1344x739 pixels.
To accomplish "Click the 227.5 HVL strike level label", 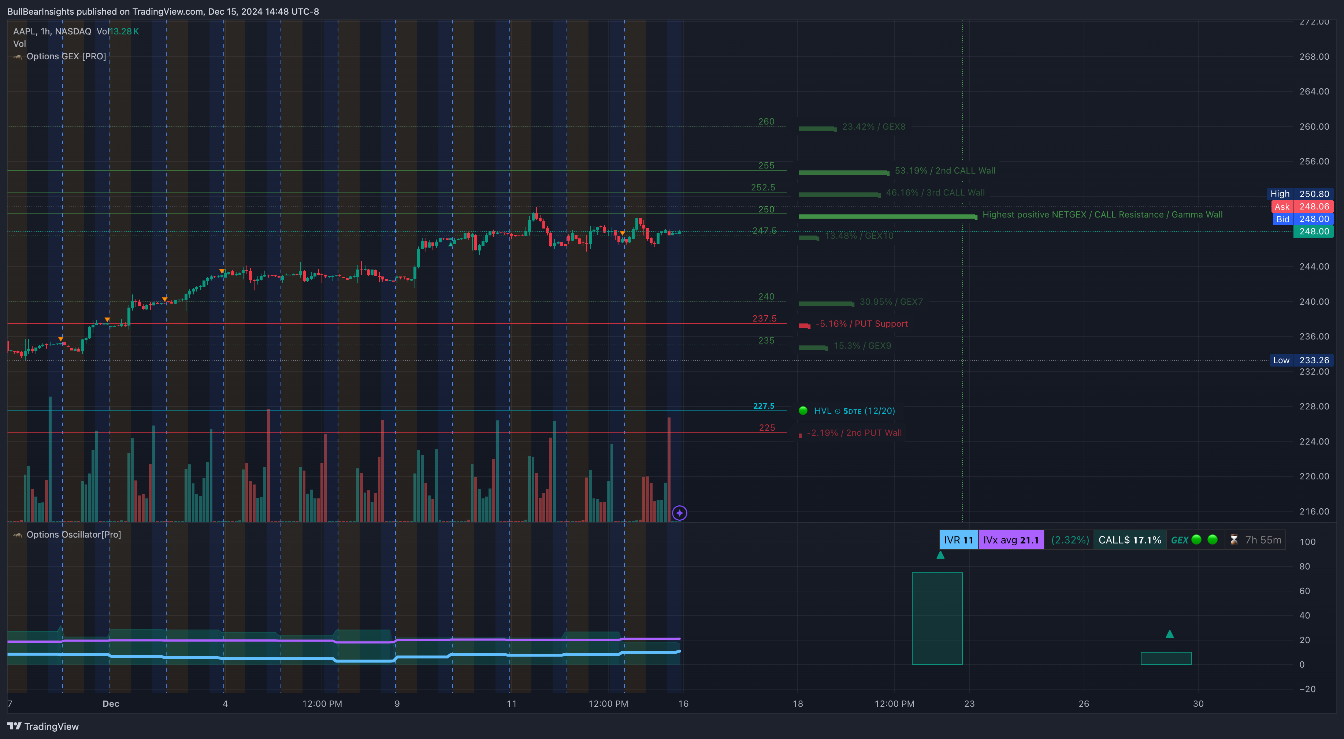I will point(763,406).
